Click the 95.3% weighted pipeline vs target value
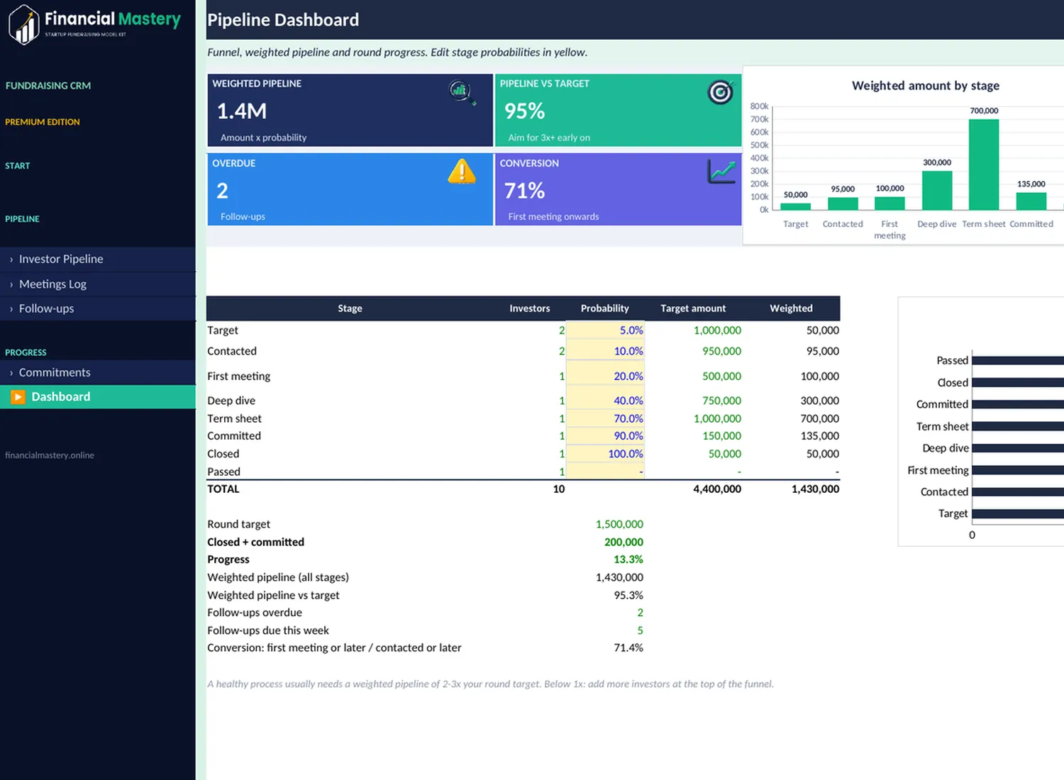 pos(628,595)
